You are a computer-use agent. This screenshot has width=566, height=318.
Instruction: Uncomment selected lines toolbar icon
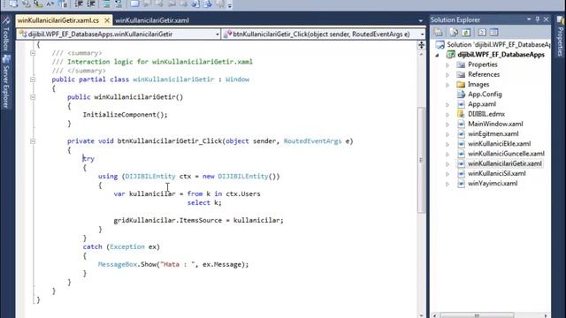click(x=119, y=4)
